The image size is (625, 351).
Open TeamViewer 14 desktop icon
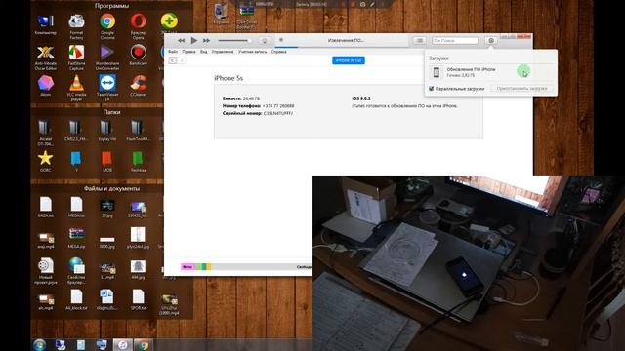click(107, 89)
